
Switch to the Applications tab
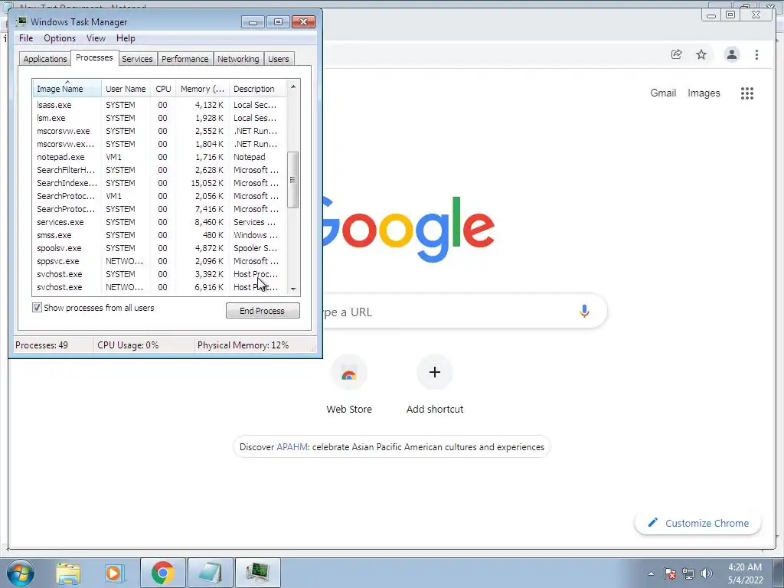(45, 59)
